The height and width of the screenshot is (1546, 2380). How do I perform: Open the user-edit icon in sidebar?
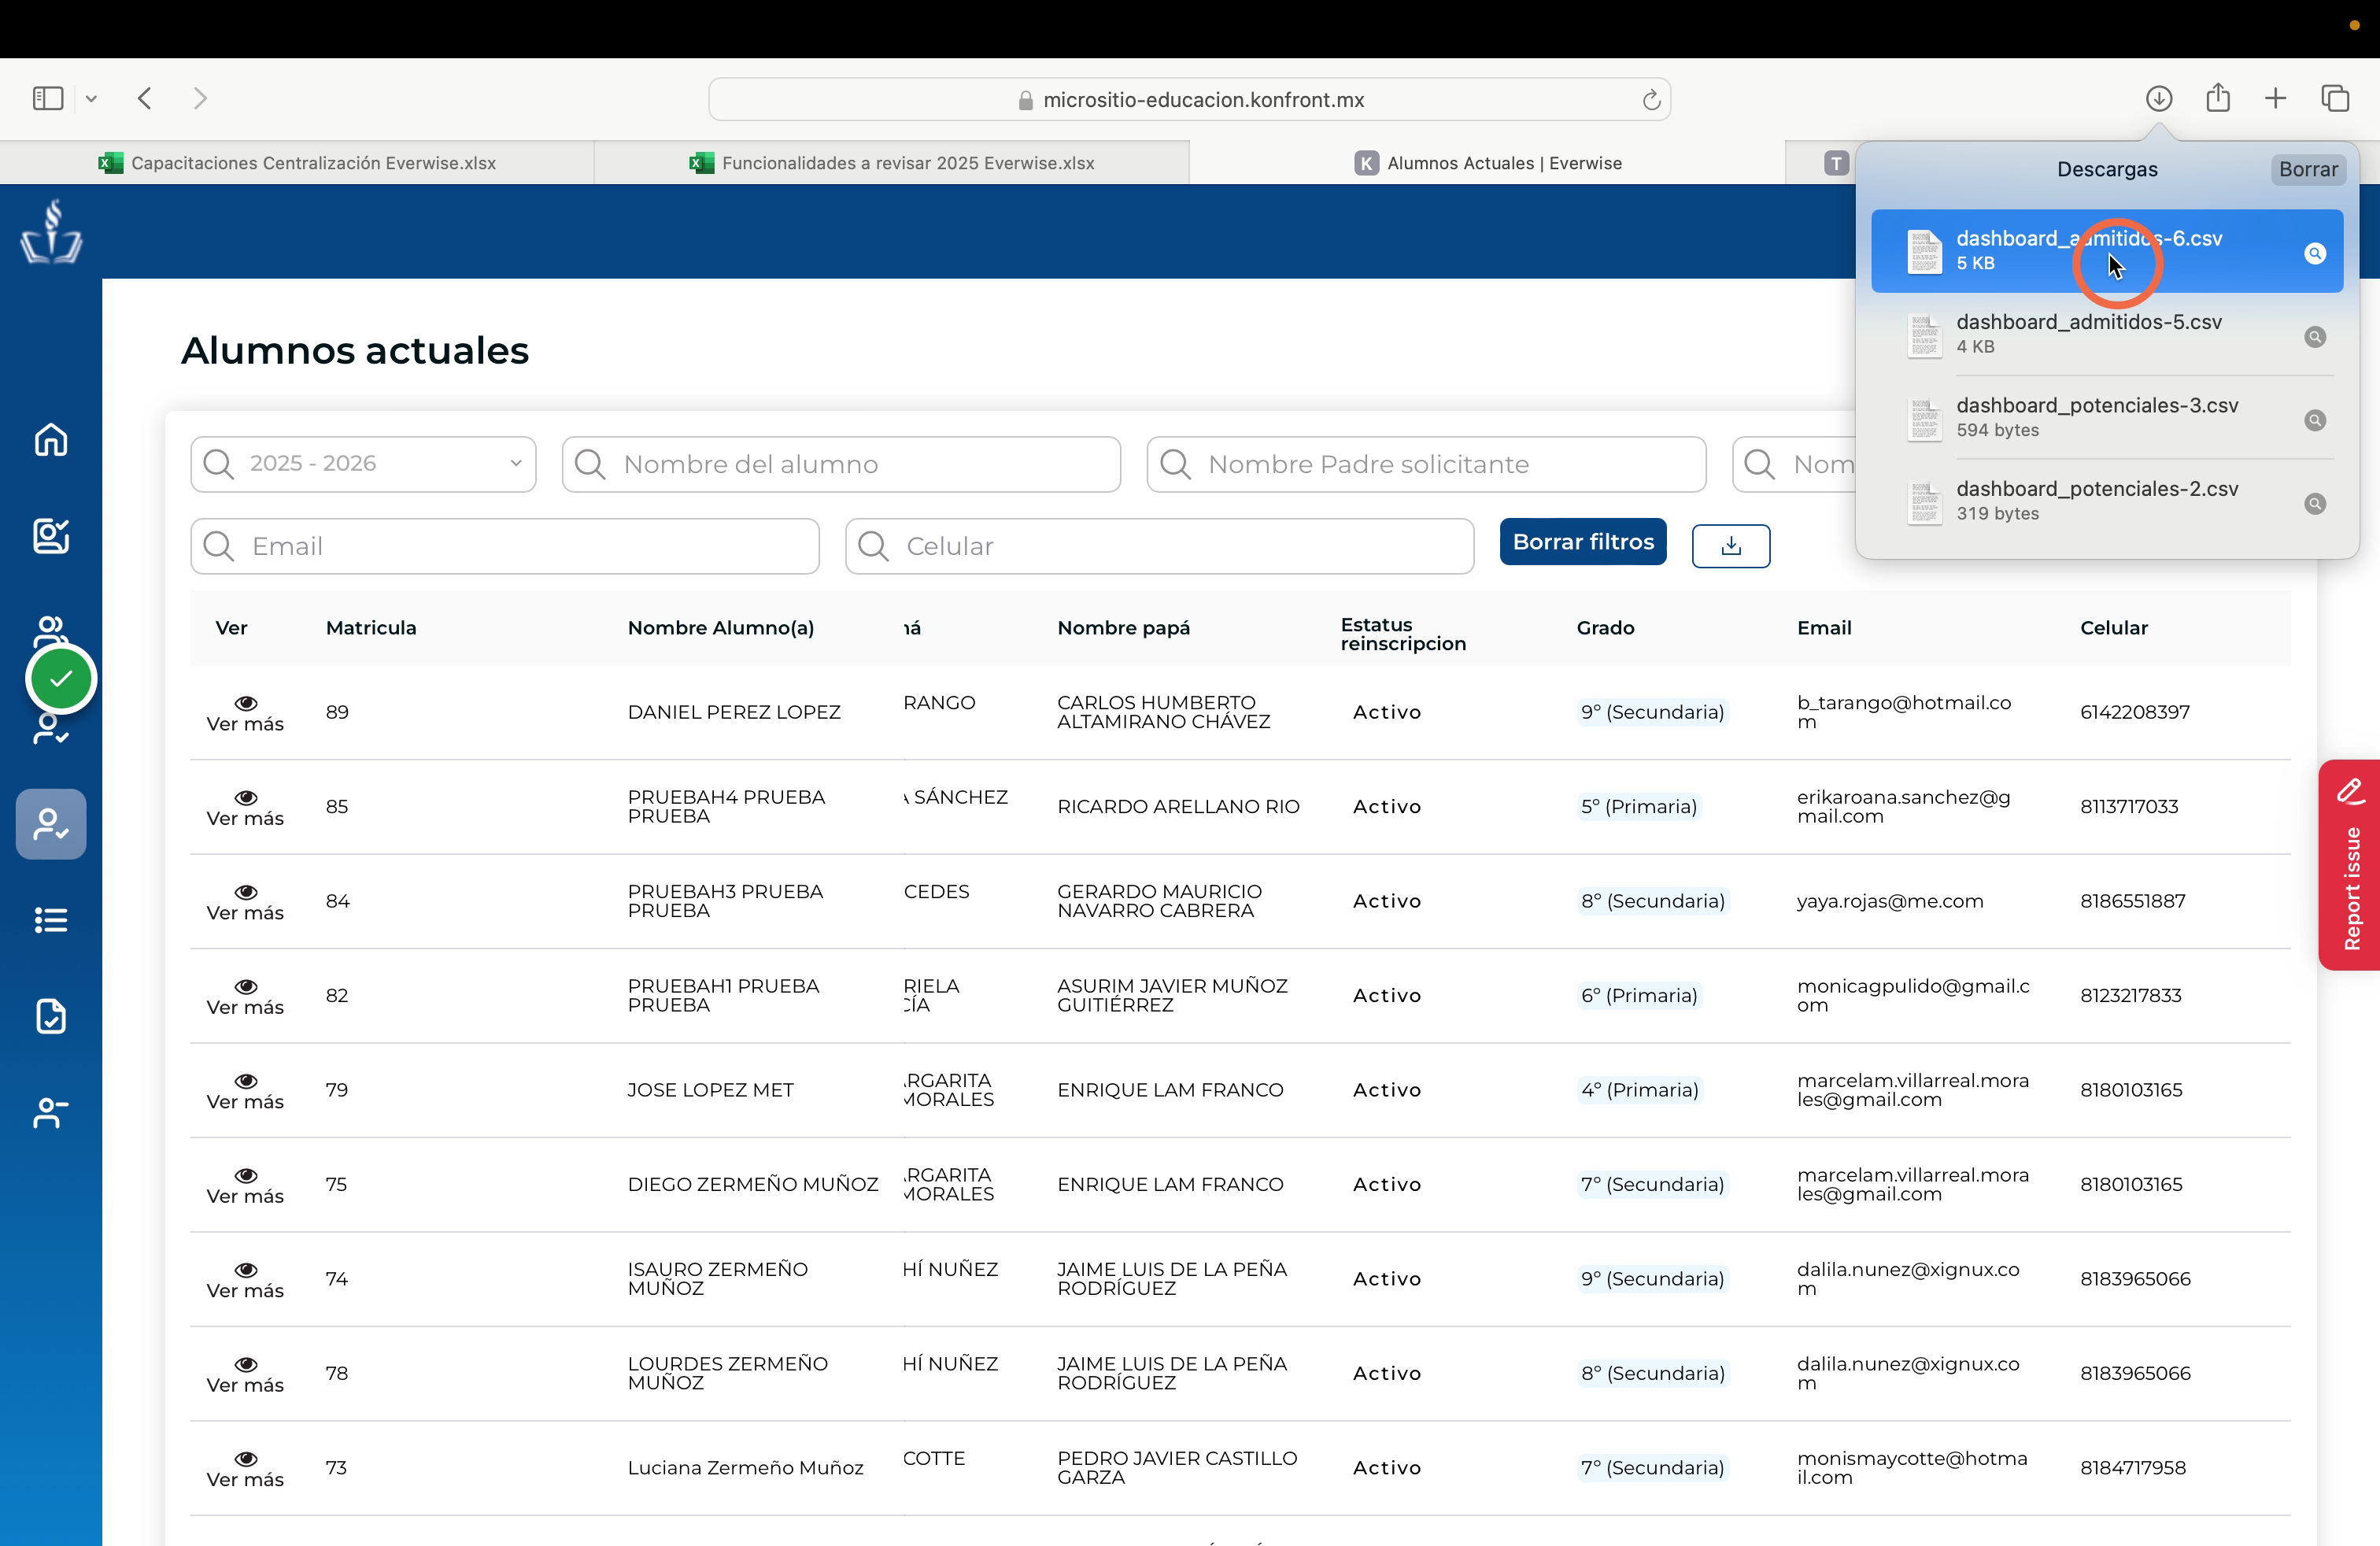pos(51,536)
